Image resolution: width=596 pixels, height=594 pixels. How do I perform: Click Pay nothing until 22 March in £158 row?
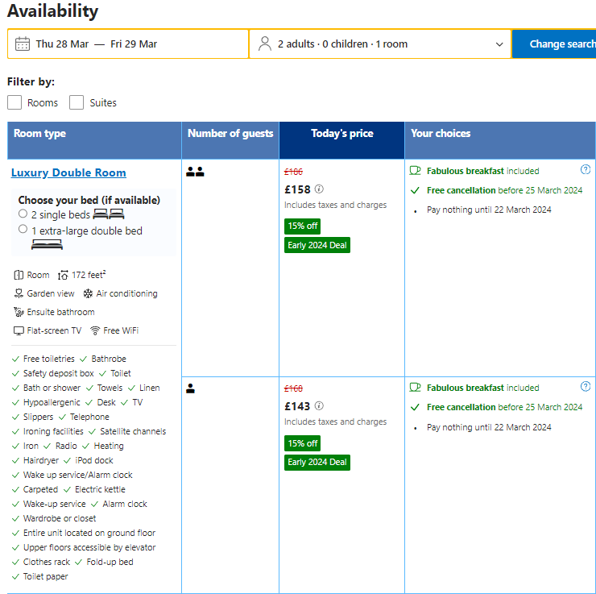489,210
